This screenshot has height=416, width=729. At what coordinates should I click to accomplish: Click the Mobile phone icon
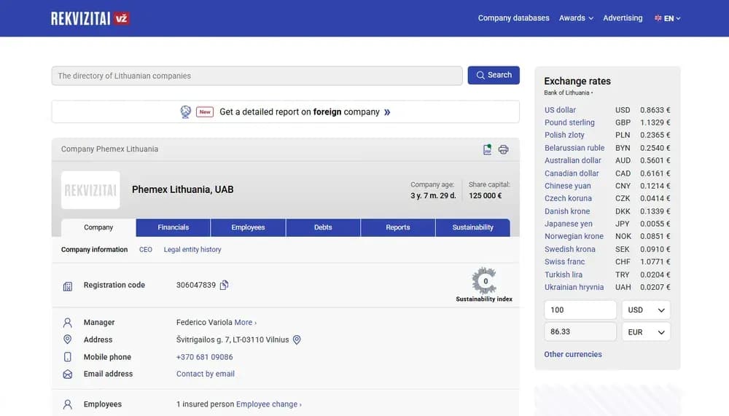pyautogui.click(x=67, y=357)
